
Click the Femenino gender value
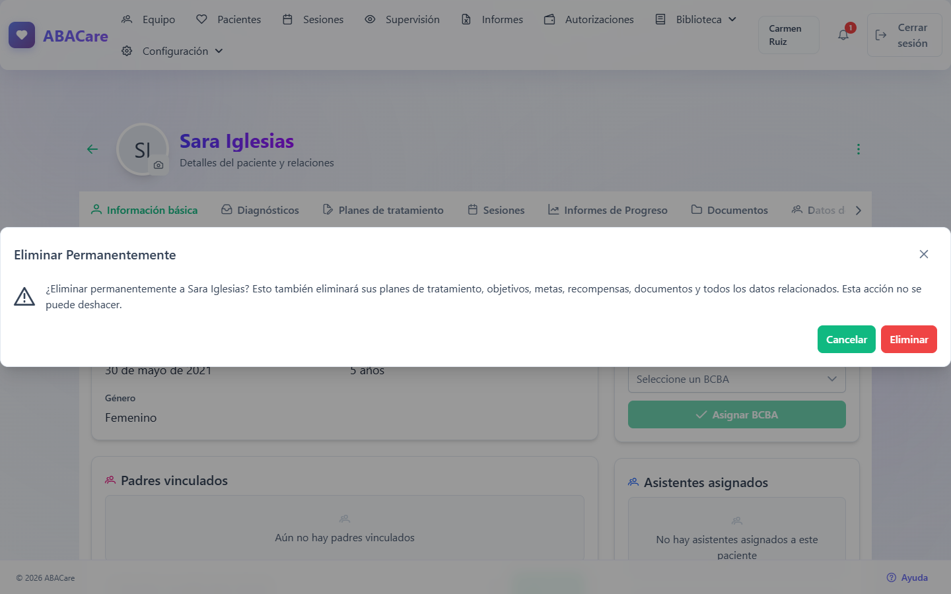131,418
